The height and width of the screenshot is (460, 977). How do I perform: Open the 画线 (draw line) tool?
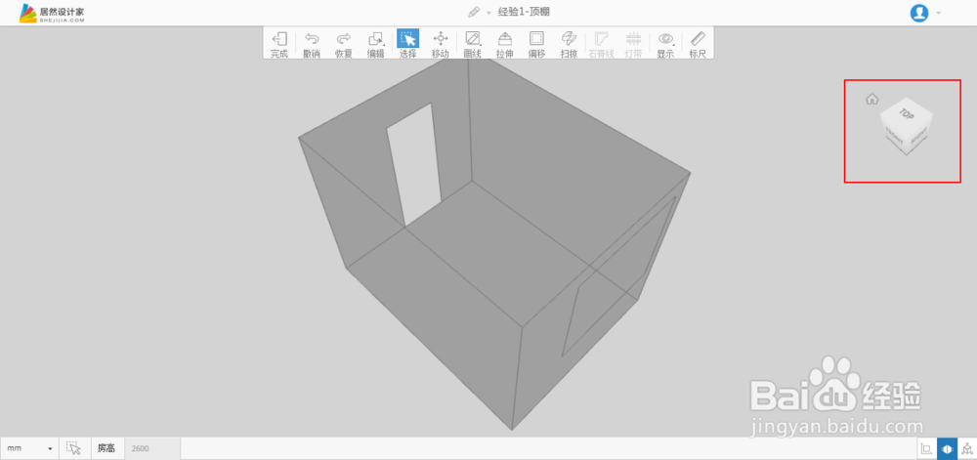click(x=473, y=44)
